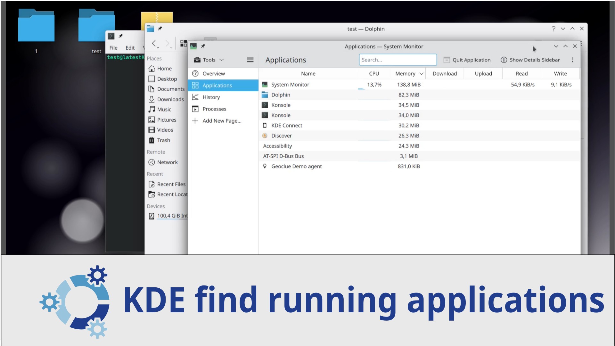Click Add New Page plus icon

195,121
